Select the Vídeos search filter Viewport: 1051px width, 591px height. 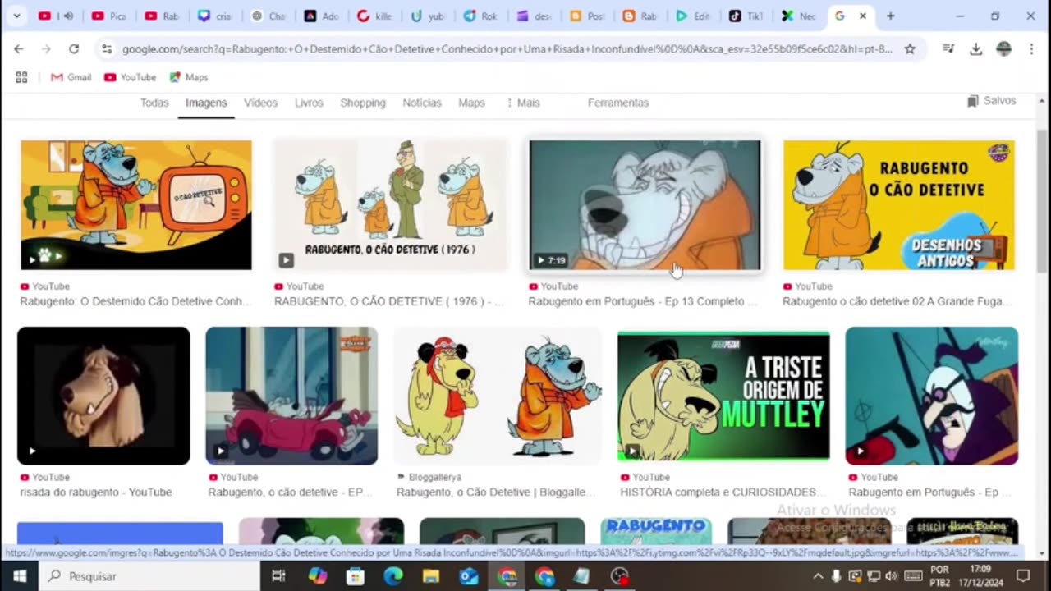pos(260,103)
